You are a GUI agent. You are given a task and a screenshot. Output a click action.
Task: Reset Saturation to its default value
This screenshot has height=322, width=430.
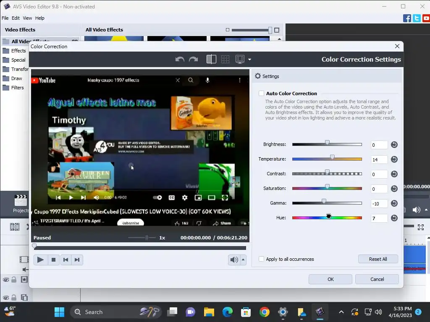pos(394,189)
